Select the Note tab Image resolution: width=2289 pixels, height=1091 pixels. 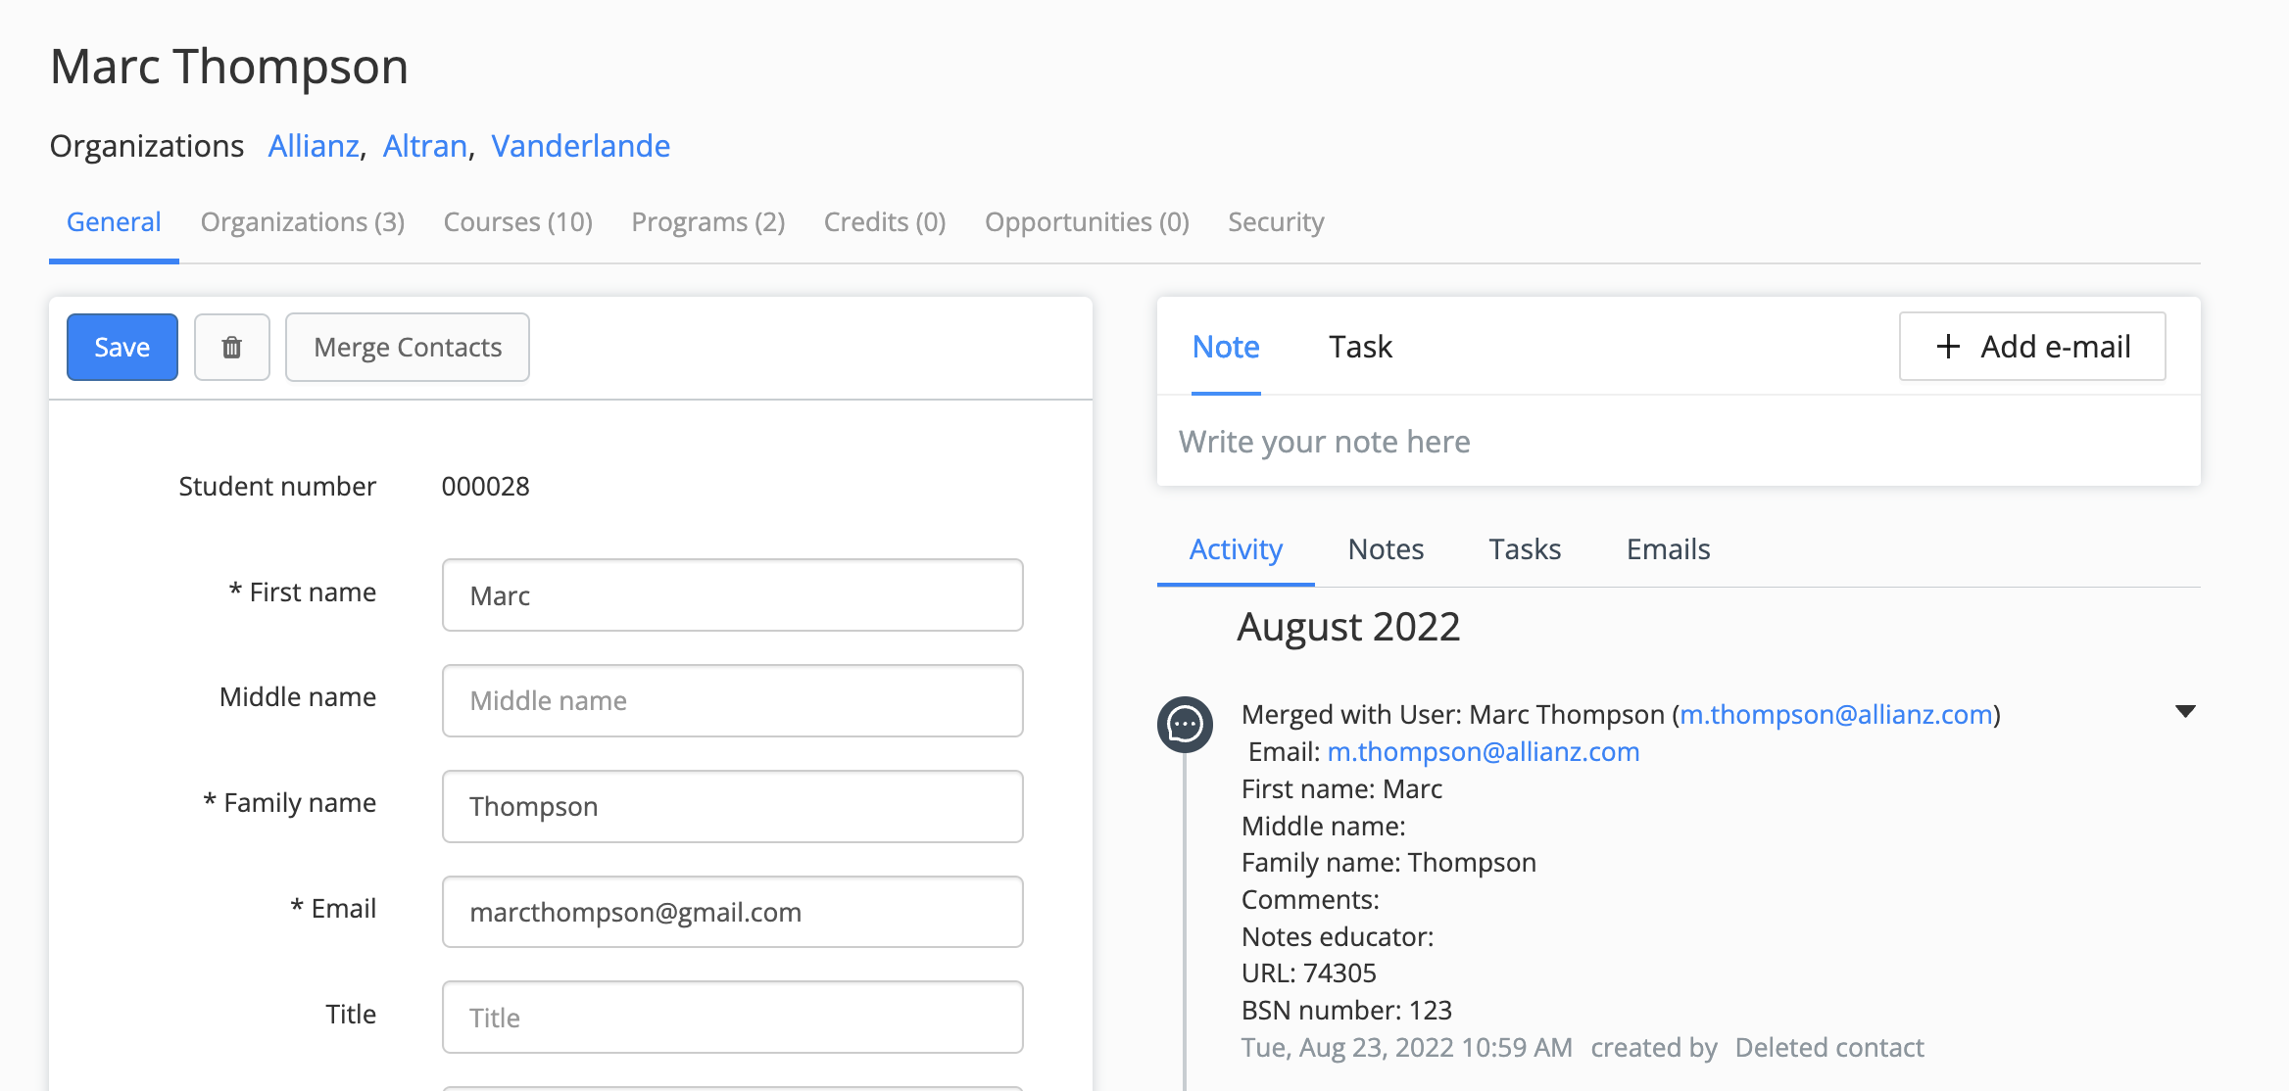point(1226,347)
